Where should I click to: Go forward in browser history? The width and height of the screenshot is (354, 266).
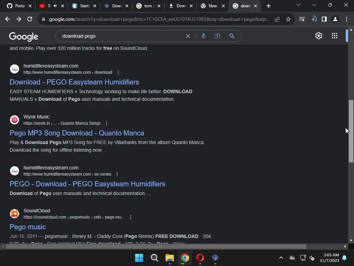(19, 19)
